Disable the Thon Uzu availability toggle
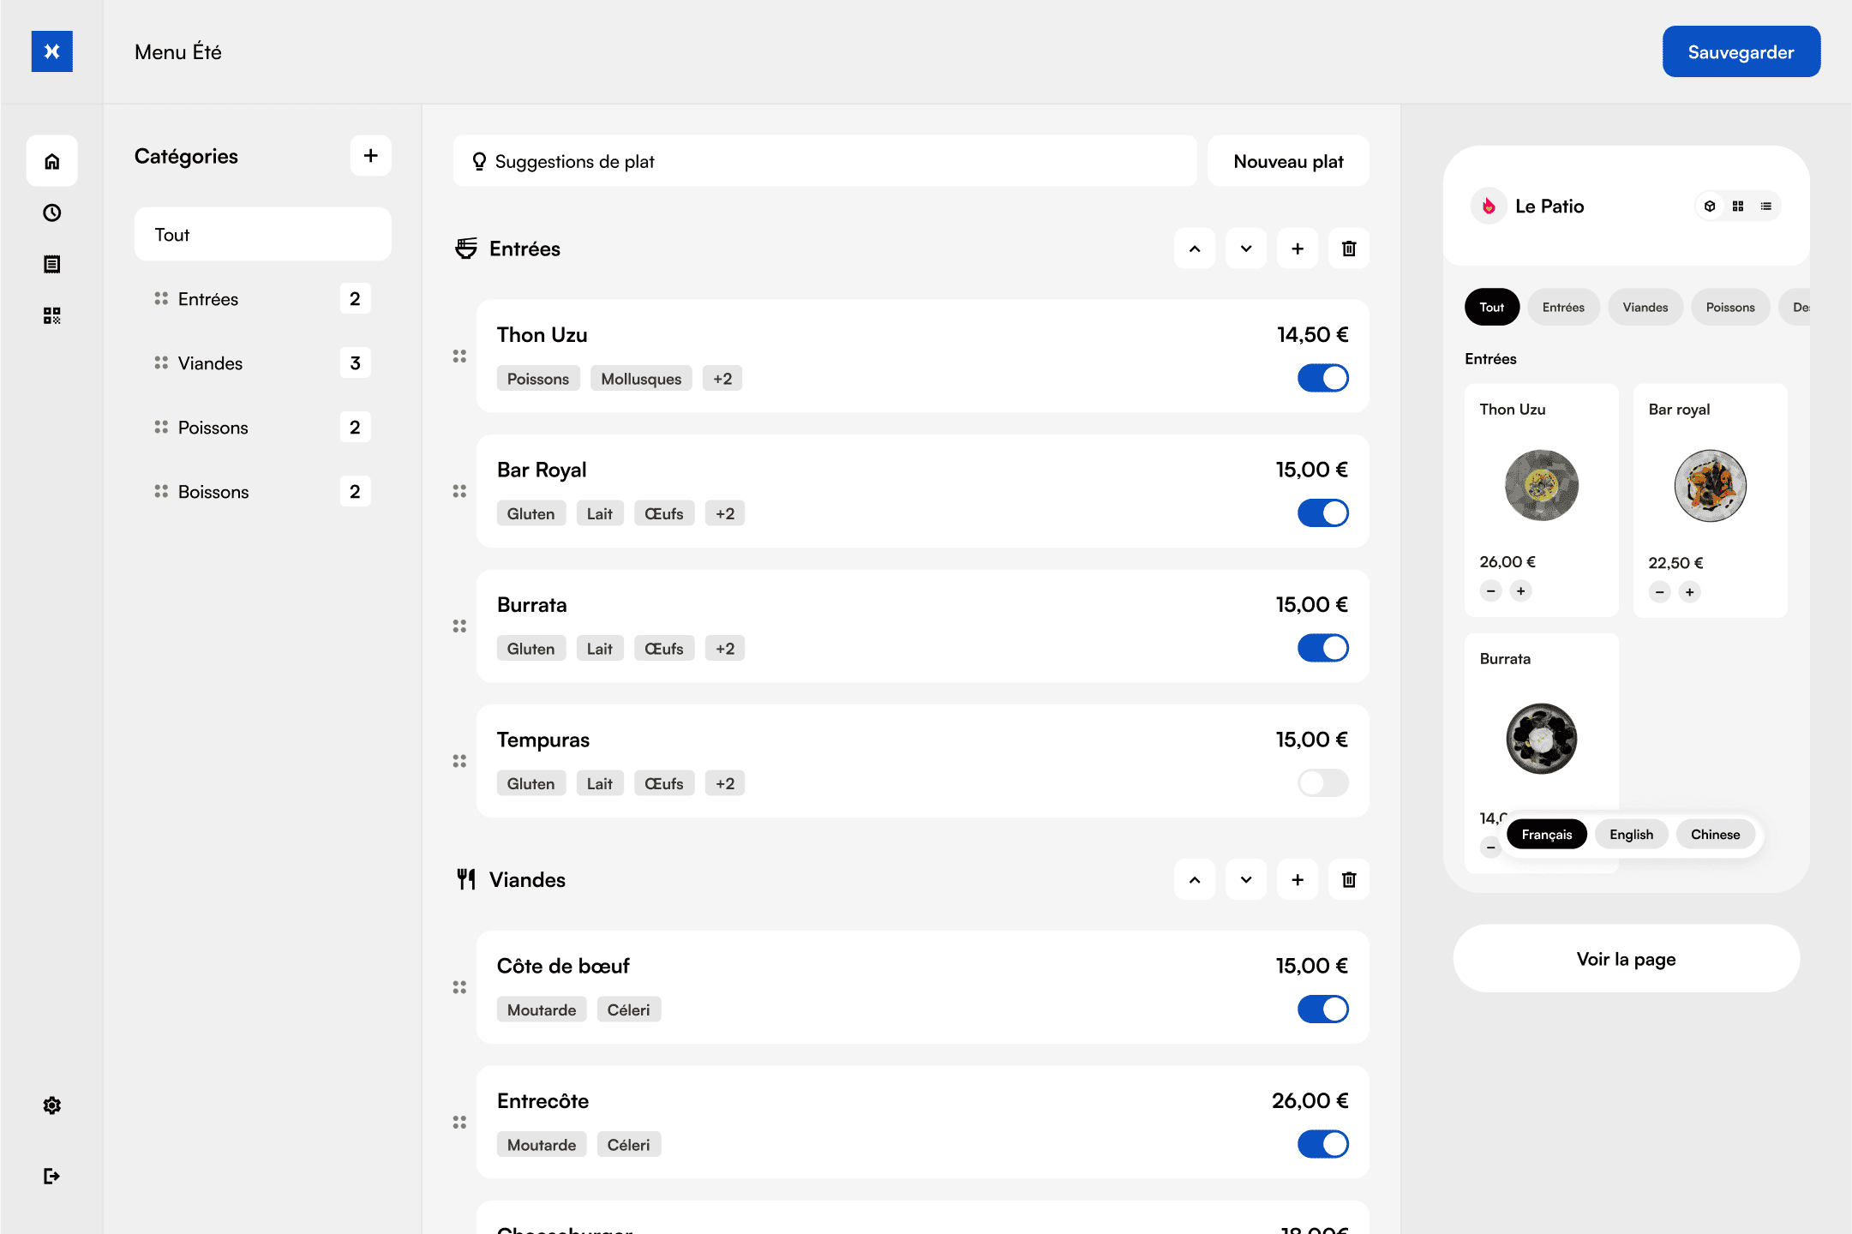This screenshot has height=1234, width=1852. coord(1322,378)
